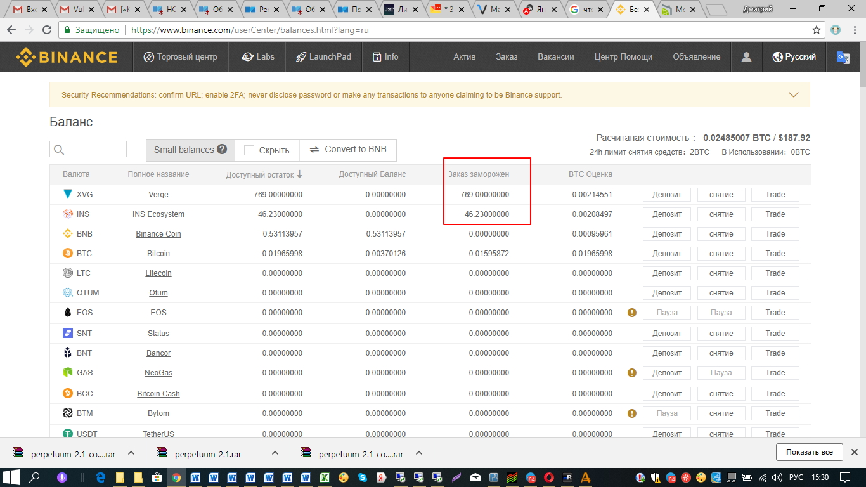
Task: Open Microsoft Edge from the taskbar
Action: (x=101, y=477)
